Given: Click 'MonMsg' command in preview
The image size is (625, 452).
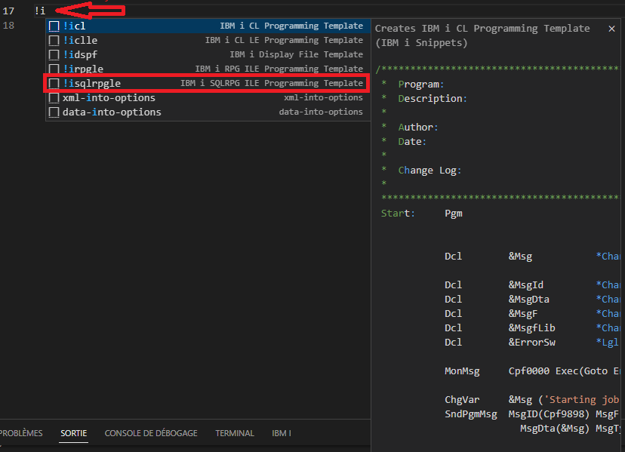Looking at the screenshot, I should coord(462,372).
